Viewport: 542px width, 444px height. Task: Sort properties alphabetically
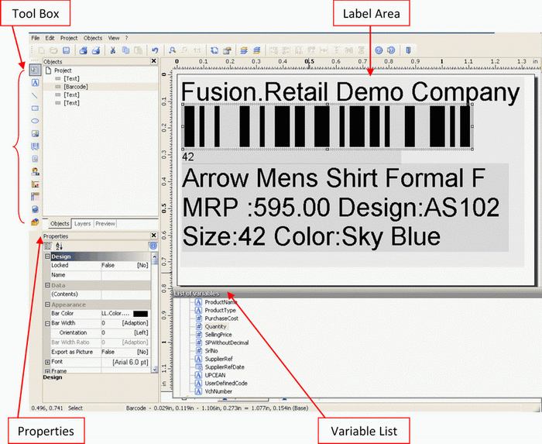[x=59, y=246]
